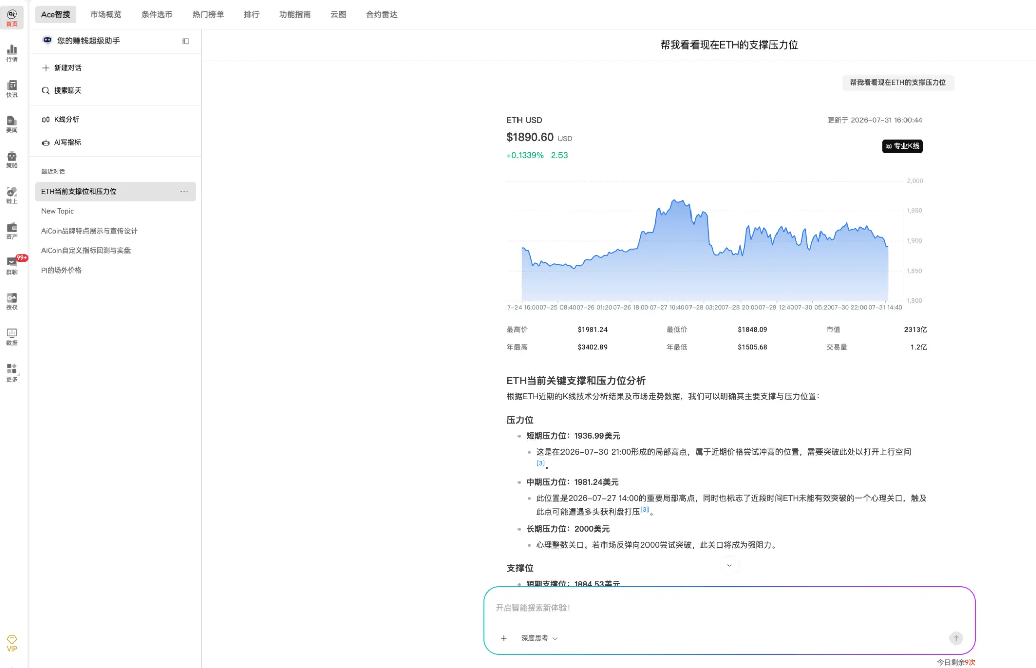Collapse the chat sidebar panel icon

tap(186, 41)
